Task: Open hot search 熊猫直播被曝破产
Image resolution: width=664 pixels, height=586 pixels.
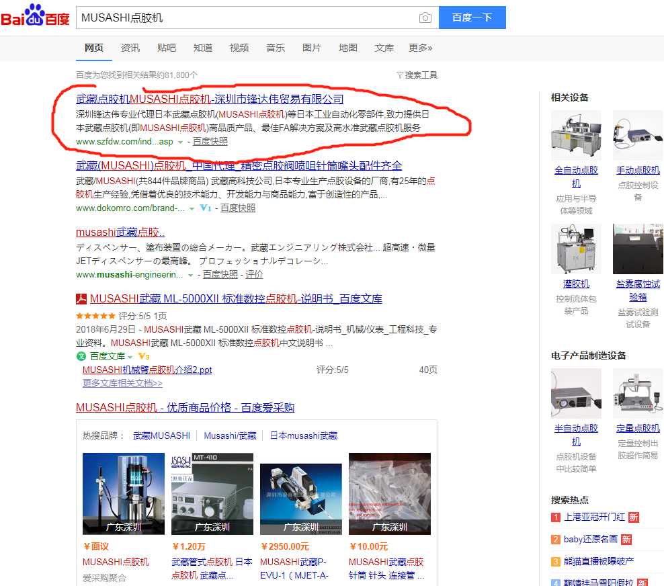Action: (599, 561)
